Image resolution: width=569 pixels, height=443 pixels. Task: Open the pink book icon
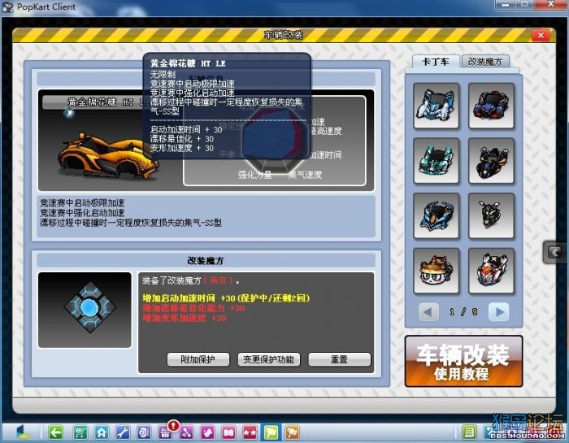229,432
